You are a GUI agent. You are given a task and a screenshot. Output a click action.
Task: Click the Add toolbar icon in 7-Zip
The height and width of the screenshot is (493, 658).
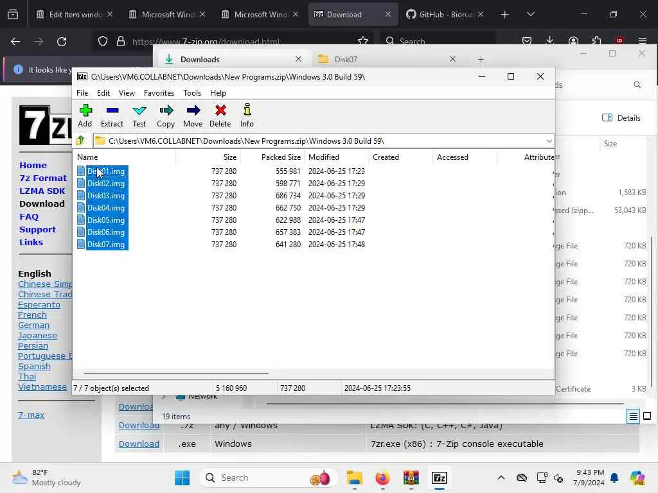pos(85,116)
